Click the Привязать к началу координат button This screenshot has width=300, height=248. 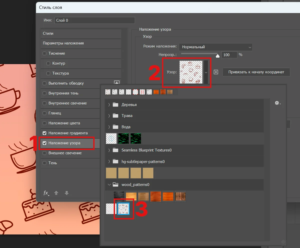(256, 72)
